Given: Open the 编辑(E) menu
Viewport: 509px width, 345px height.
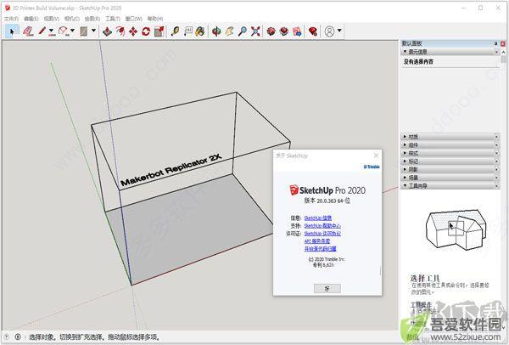Looking at the screenshot, I should pos(31,19).
